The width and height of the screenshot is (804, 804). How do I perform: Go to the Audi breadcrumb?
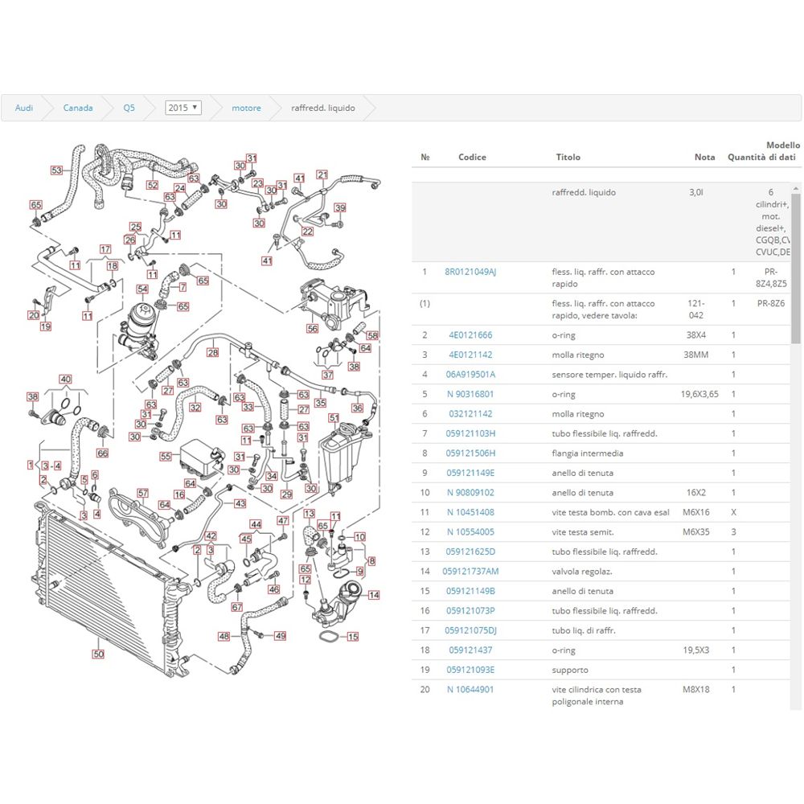[x=24, y=108]
